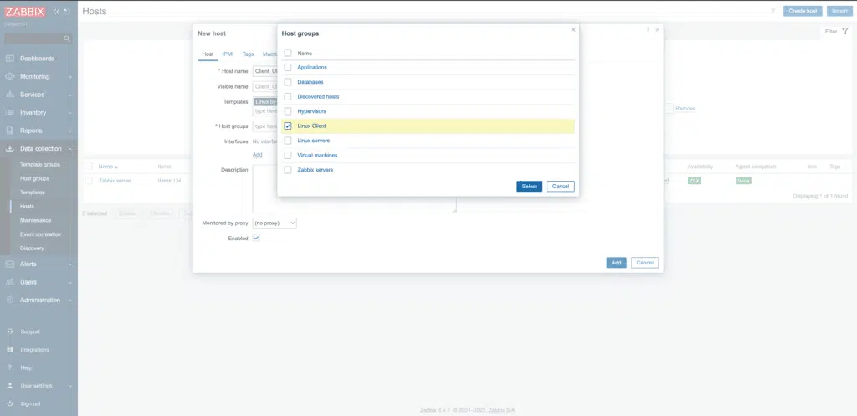The width and height of the screenshot is (857, 416).
Task: Toggle the Enabled checkbox in New host
Action: pyautogui.click(x=256, y=239)
